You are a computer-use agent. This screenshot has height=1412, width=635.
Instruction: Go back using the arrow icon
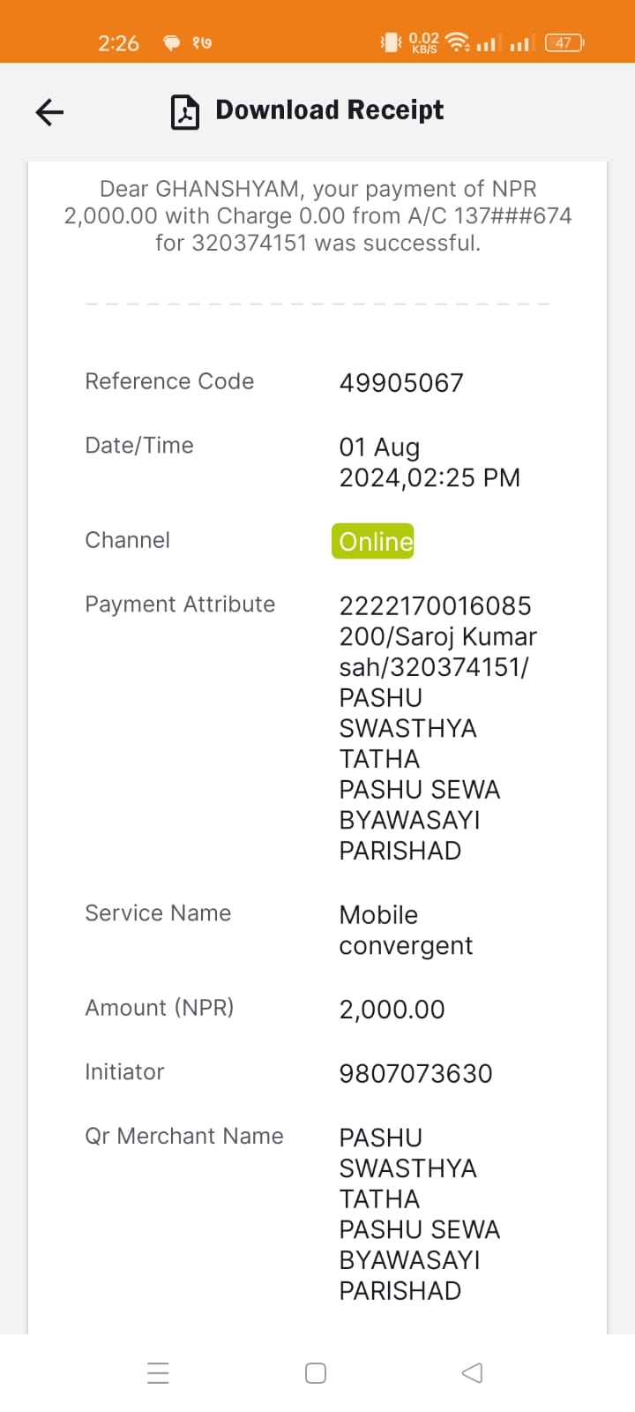coord(49,112)
